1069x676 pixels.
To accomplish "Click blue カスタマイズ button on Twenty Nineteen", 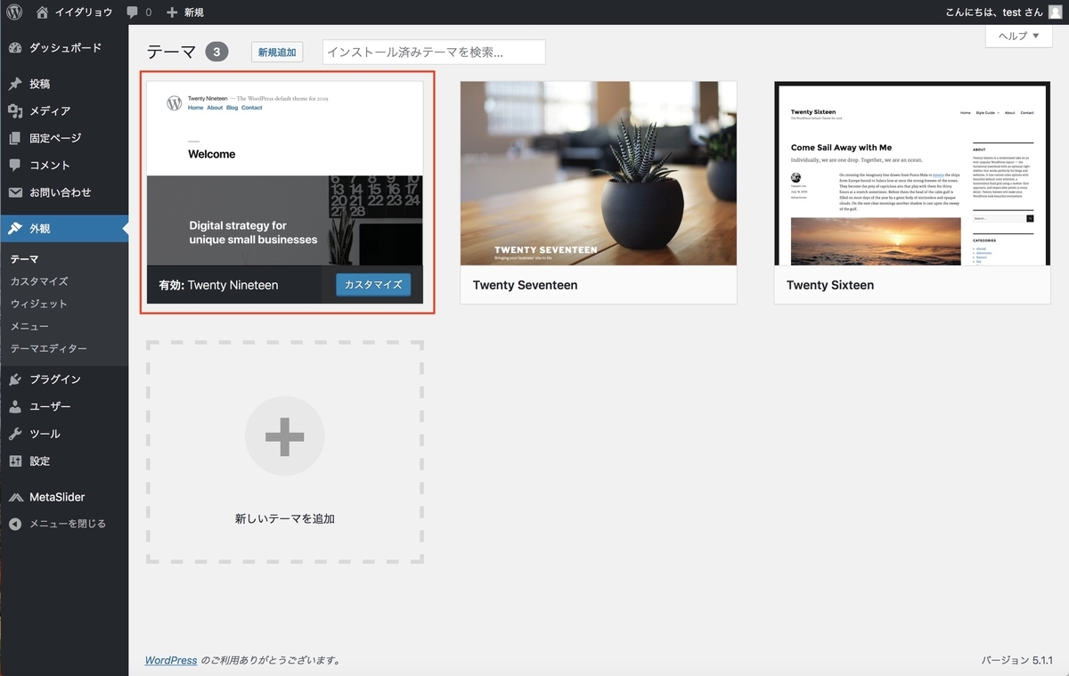I will click(373, 285).
